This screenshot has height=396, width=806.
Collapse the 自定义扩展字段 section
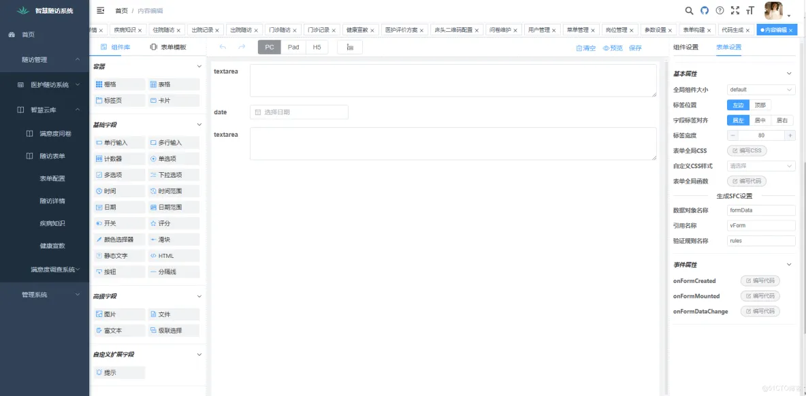point(199,354)
